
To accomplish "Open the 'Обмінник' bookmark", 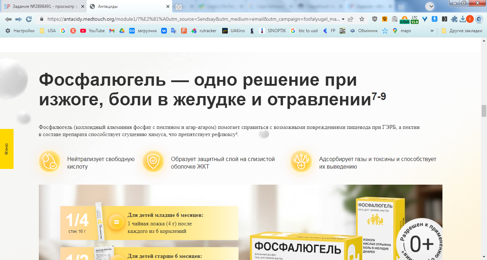I will tap(364, 31).
